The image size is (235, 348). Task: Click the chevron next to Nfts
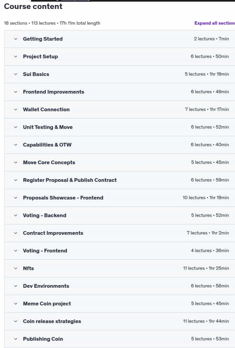pyautogui.click(x=16, y=268)
